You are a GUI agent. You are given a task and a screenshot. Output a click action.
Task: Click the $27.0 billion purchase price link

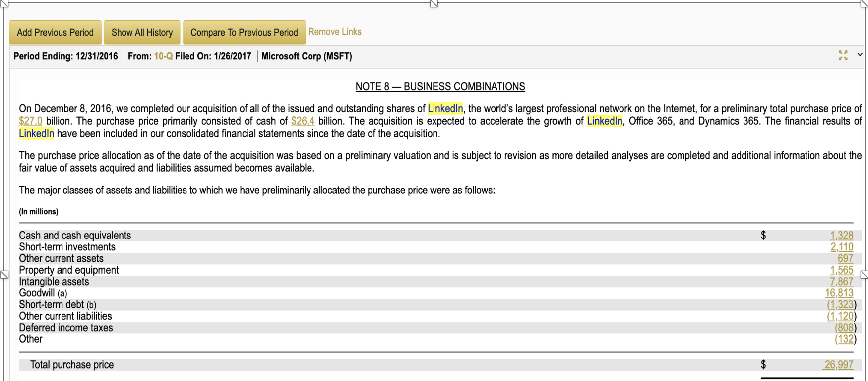point(30,121)
